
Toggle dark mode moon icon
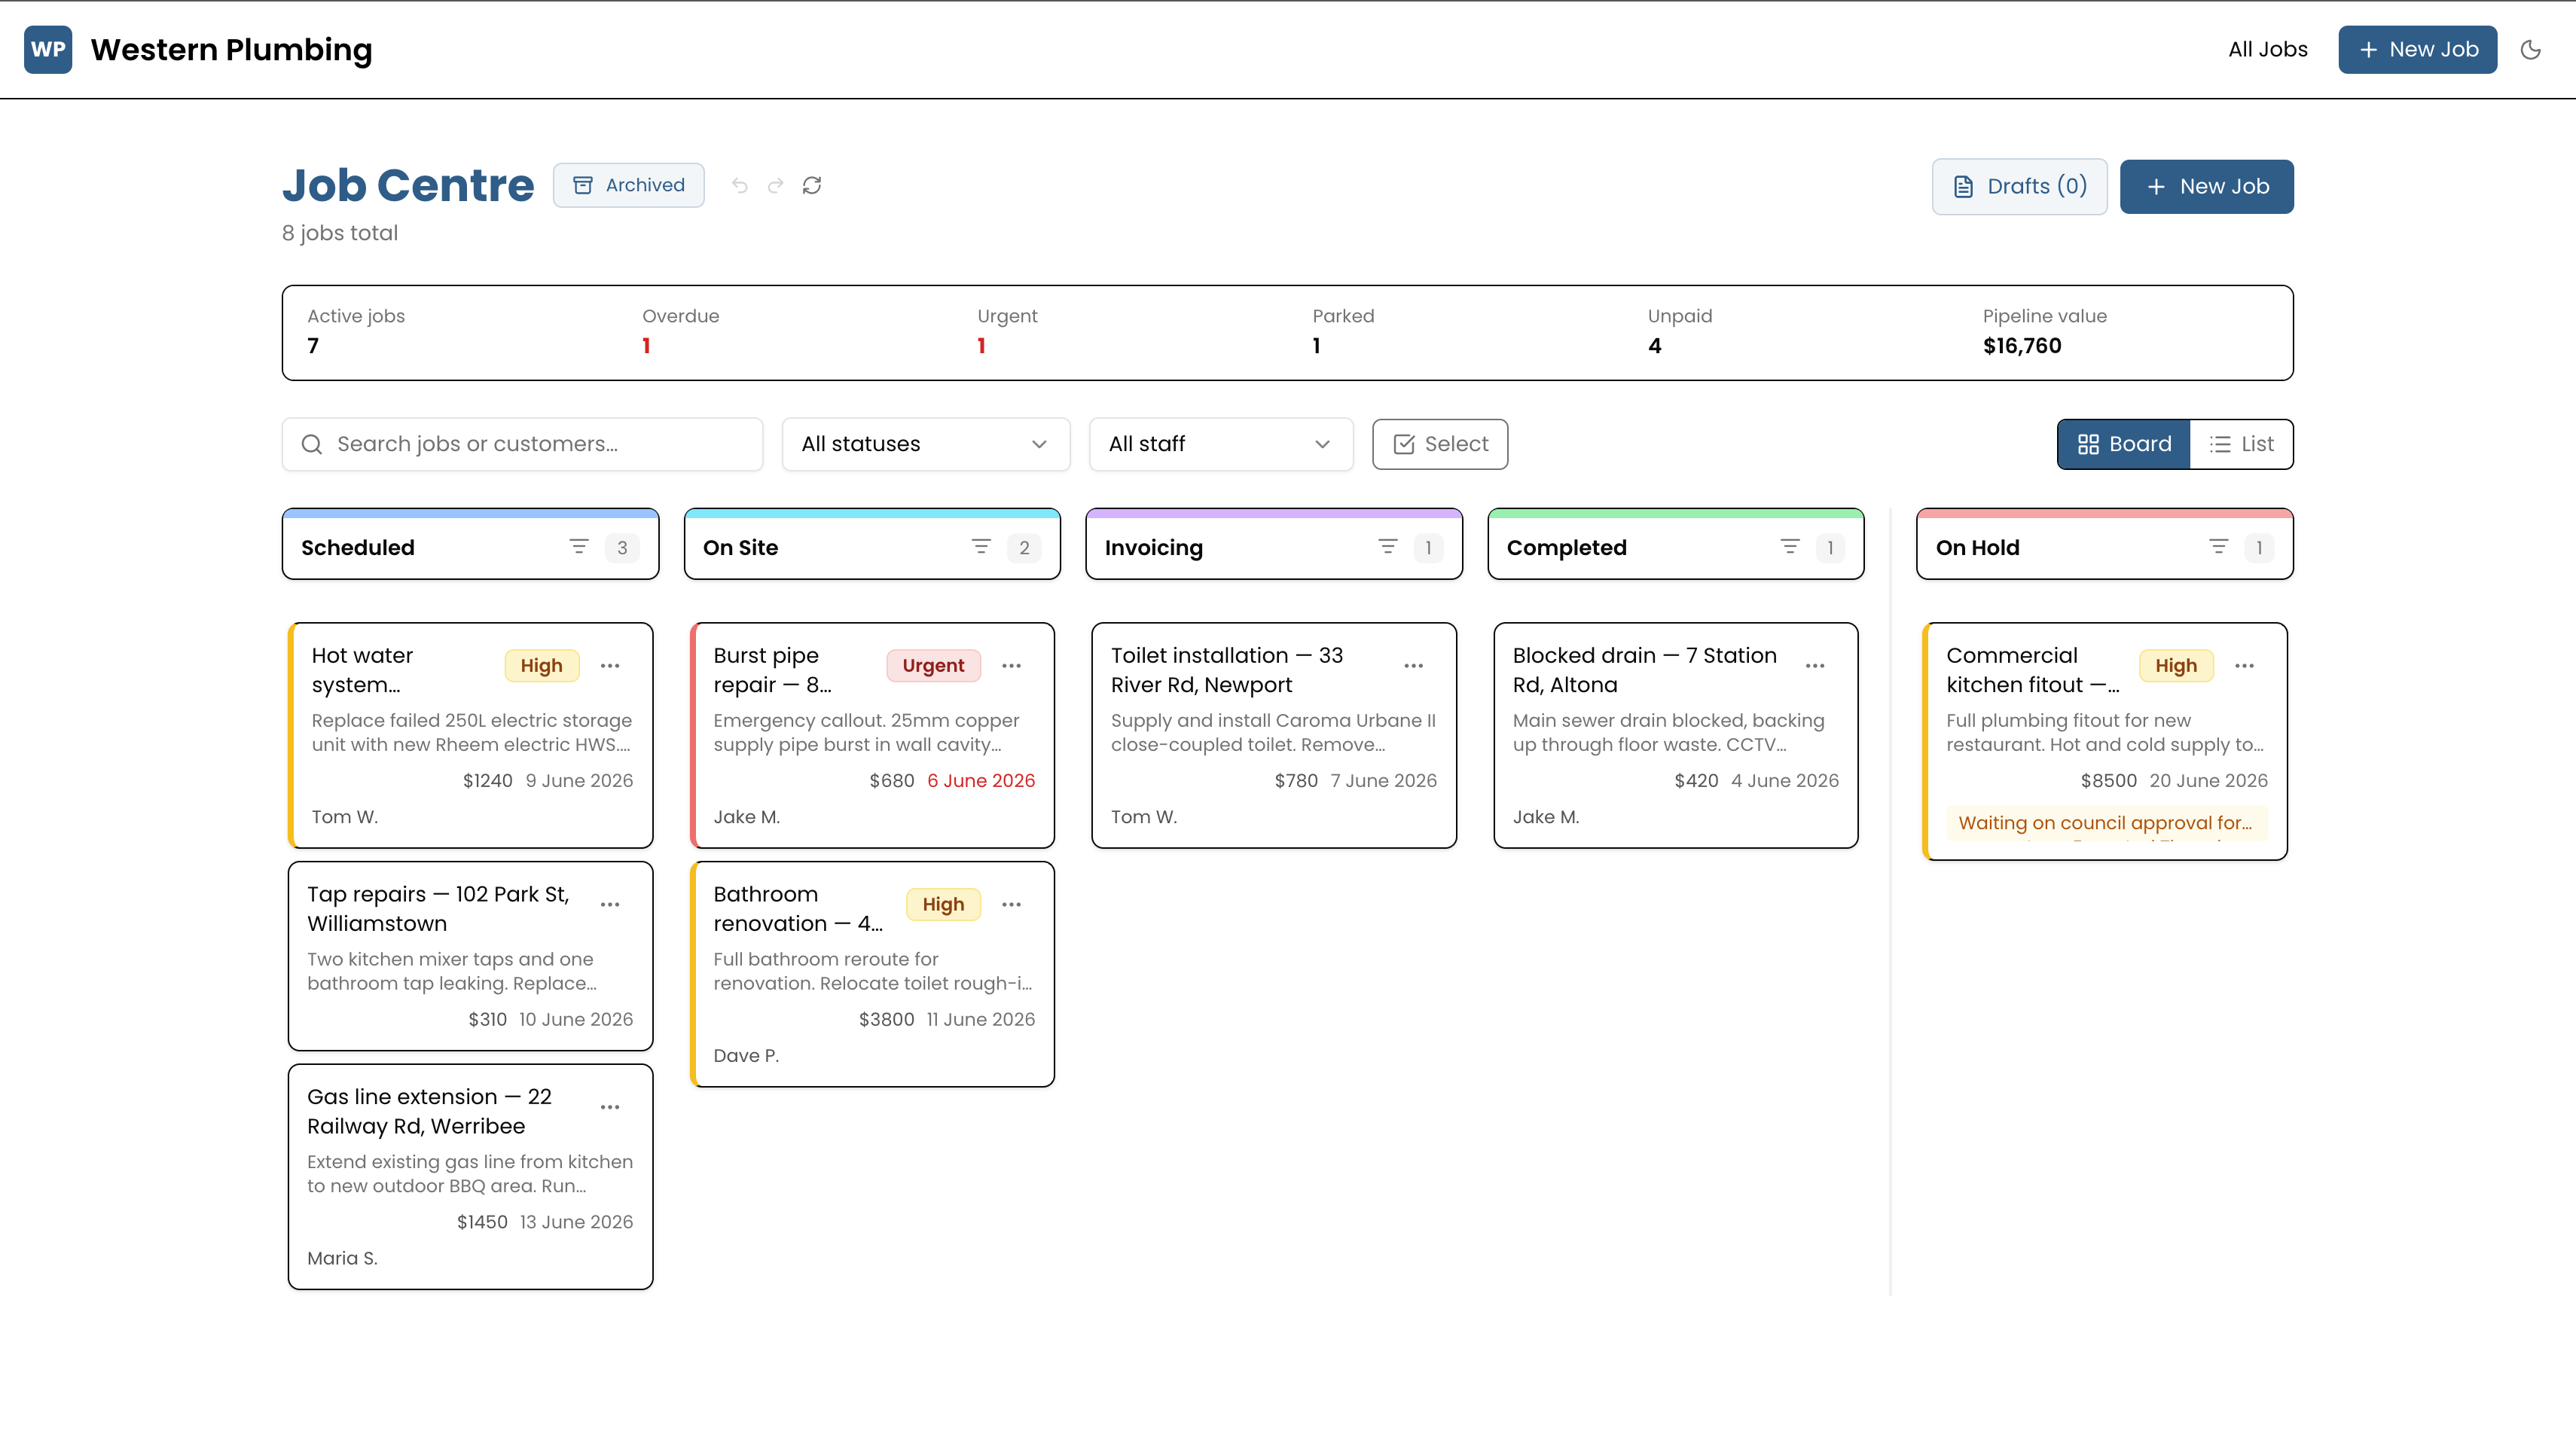tap(2531, 49)
